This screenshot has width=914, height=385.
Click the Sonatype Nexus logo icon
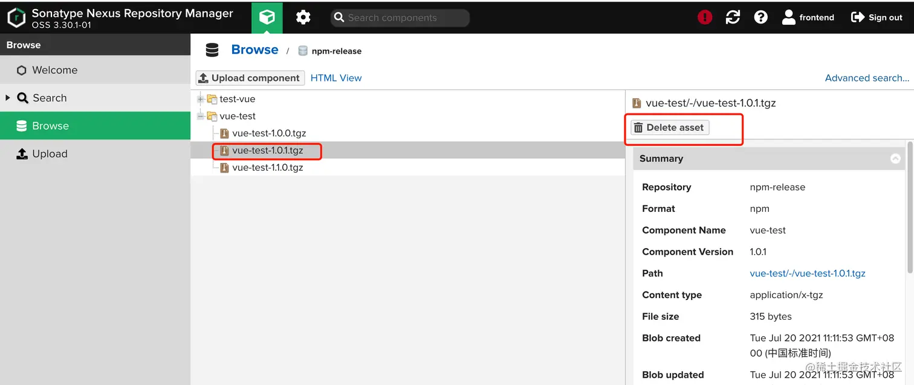(x=16, y=17)
